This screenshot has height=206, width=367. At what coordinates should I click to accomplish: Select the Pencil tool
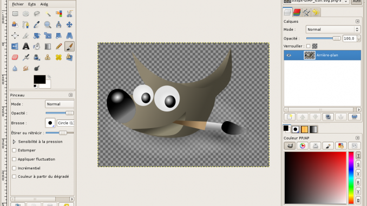coord(58,46)
